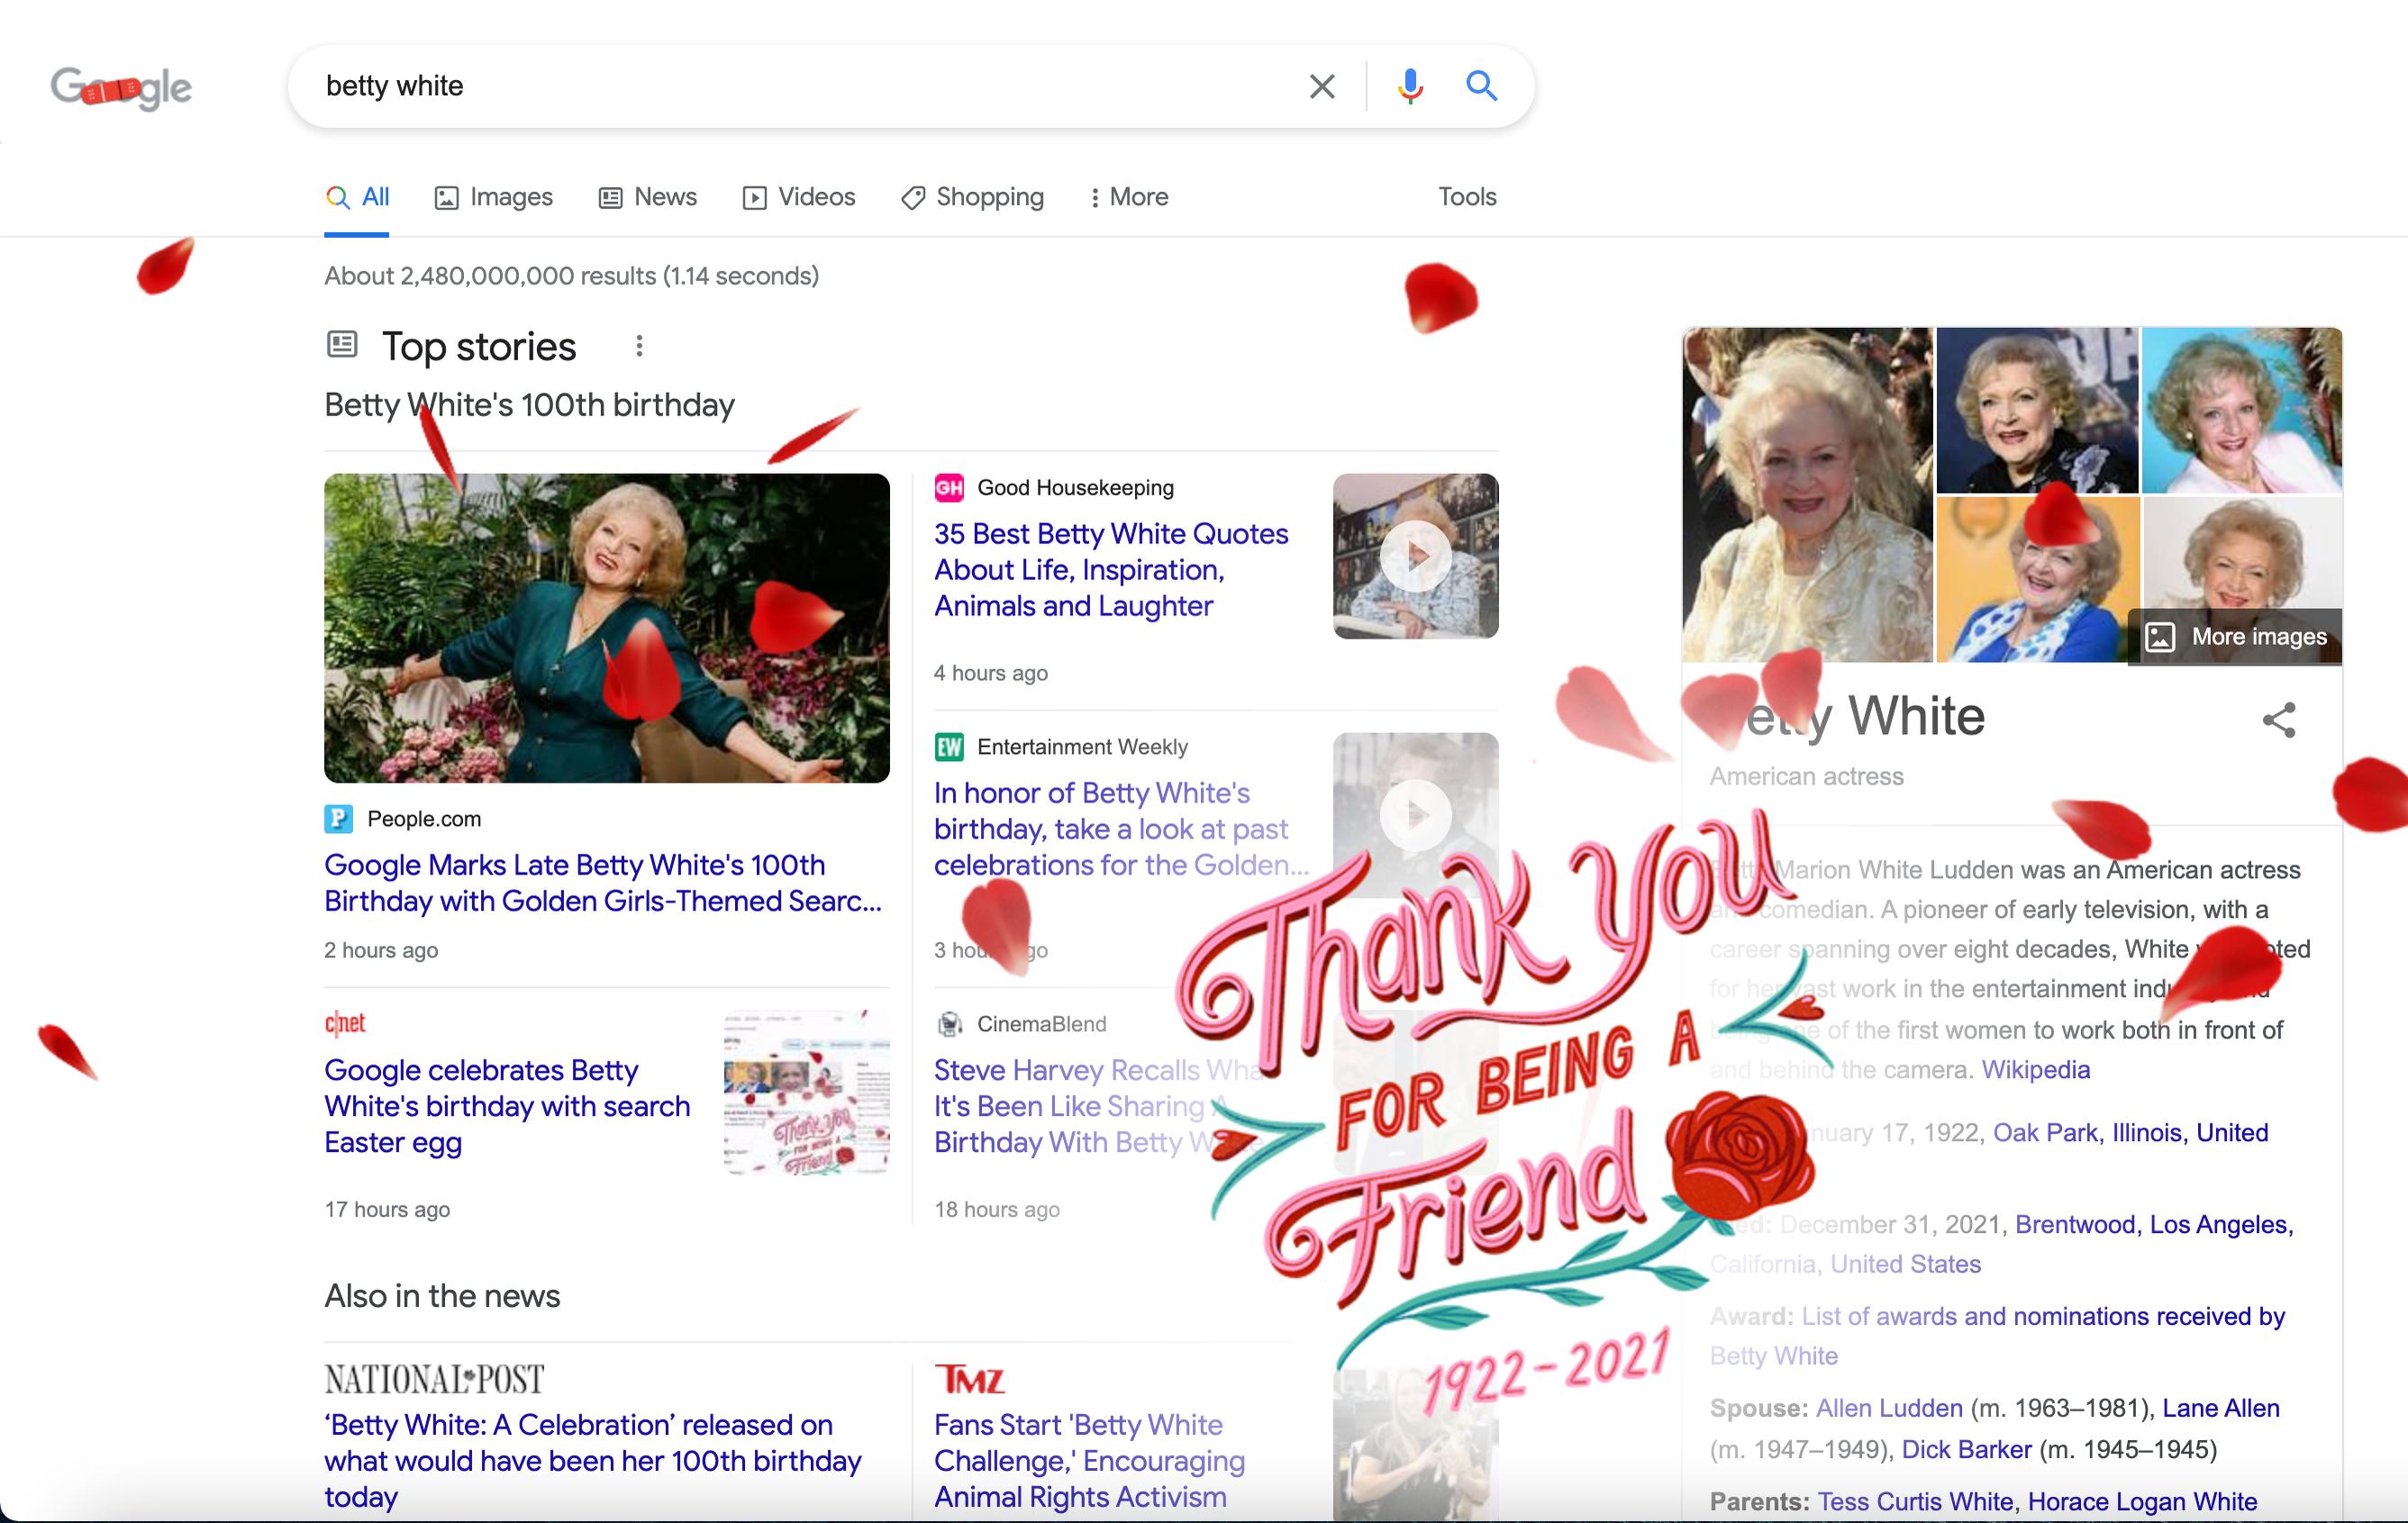
Task: Click the Top stories newspaper icon
Action: (x=342, y=345)
